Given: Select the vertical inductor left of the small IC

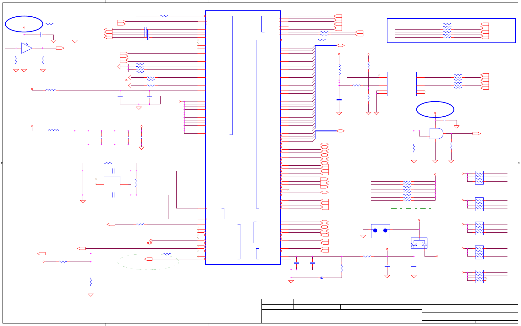Looking at the screenshot, I should pyautogui.click(x=339, y=69).
